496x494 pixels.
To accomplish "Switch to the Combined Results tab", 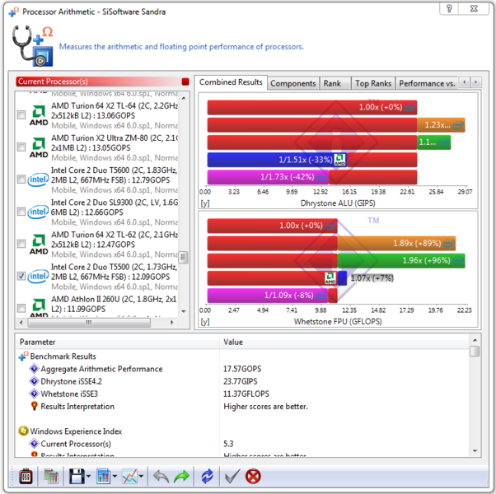I will point(231,82).
